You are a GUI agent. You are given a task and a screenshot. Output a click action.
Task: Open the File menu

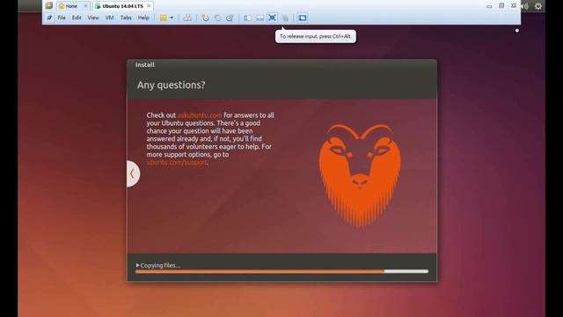coord(62,18)
